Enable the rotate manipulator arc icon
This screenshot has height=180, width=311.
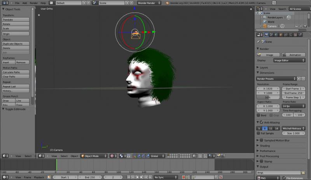(143, 156)
